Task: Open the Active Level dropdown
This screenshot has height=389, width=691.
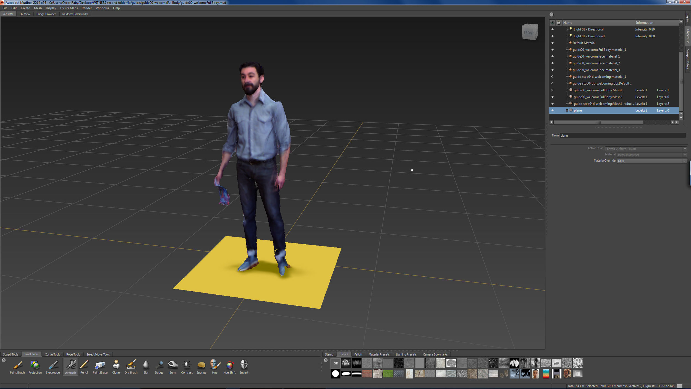Action: pyautogui.click(x=646, y=149)
